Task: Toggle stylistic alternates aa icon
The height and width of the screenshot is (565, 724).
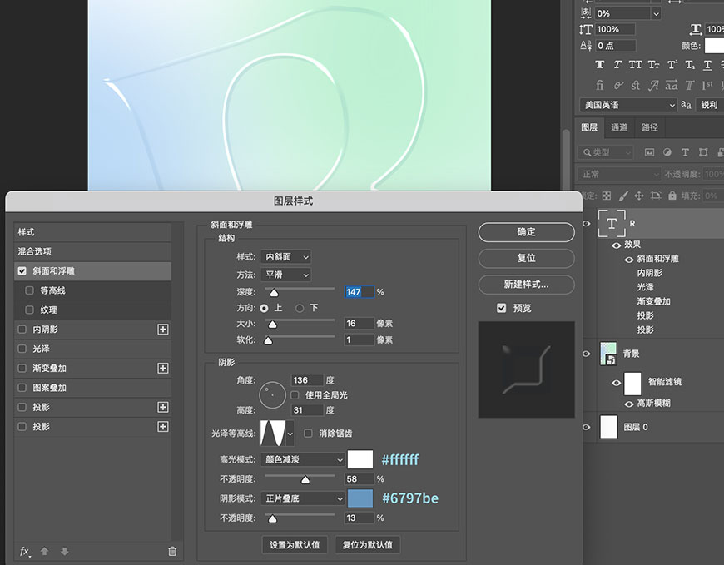Action: tap(672, 85)
